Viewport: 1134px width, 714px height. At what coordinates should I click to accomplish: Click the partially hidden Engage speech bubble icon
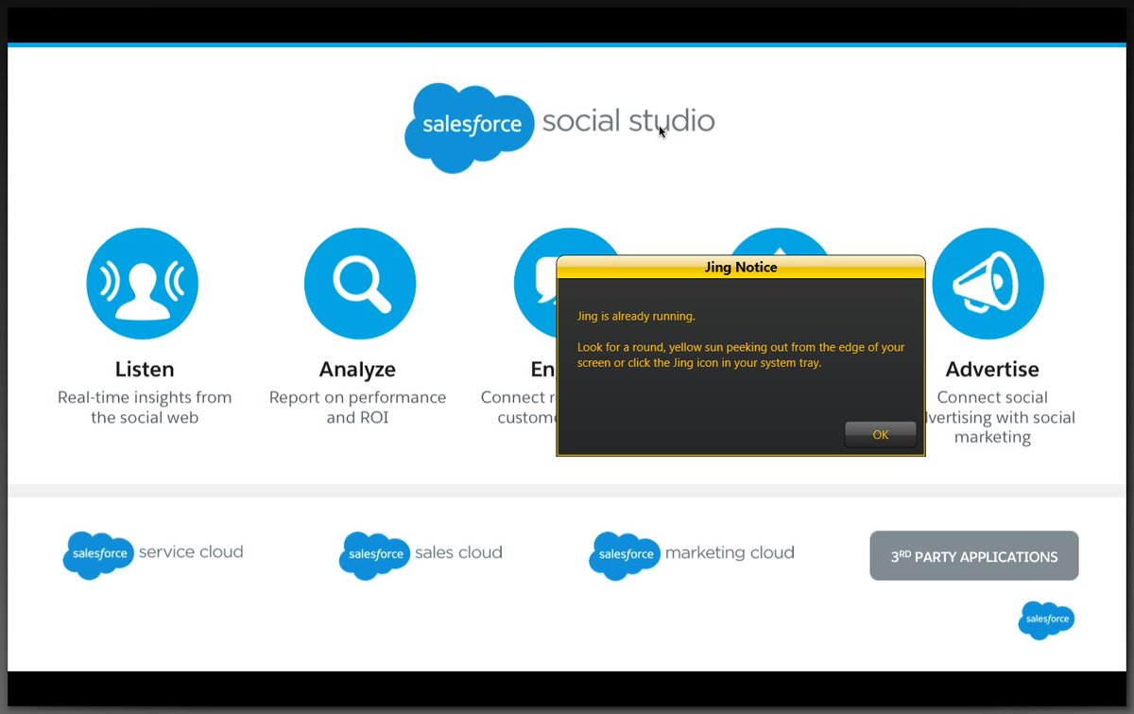click(x=536, y=284)
